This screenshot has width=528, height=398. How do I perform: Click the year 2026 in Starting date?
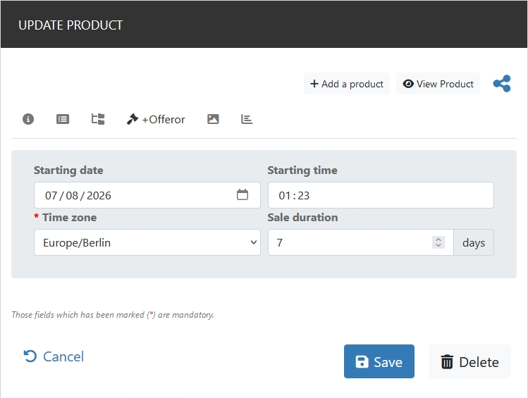coord(99,195)
